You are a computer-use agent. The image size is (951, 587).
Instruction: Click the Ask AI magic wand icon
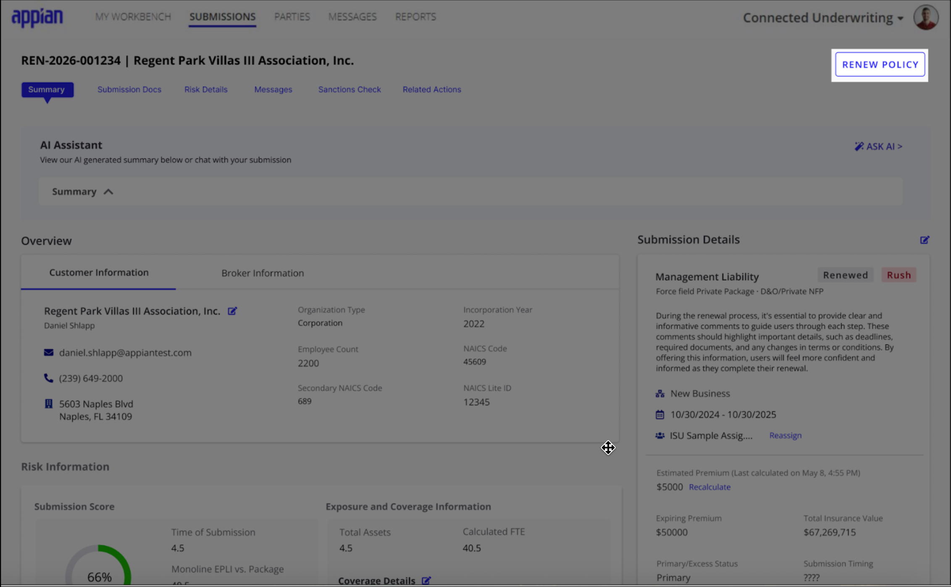tap(859, 146)
